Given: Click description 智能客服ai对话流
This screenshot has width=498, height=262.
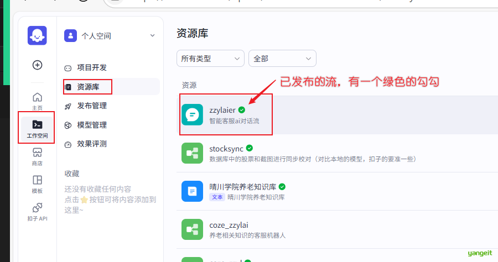Looking at the screenshot, I should (234, 121).
